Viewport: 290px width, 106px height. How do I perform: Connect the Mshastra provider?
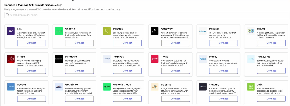click(x=79, y=71)
